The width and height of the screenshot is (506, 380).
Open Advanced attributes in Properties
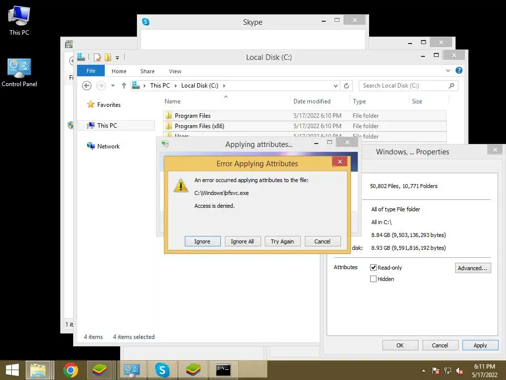[x=473, y=268]
